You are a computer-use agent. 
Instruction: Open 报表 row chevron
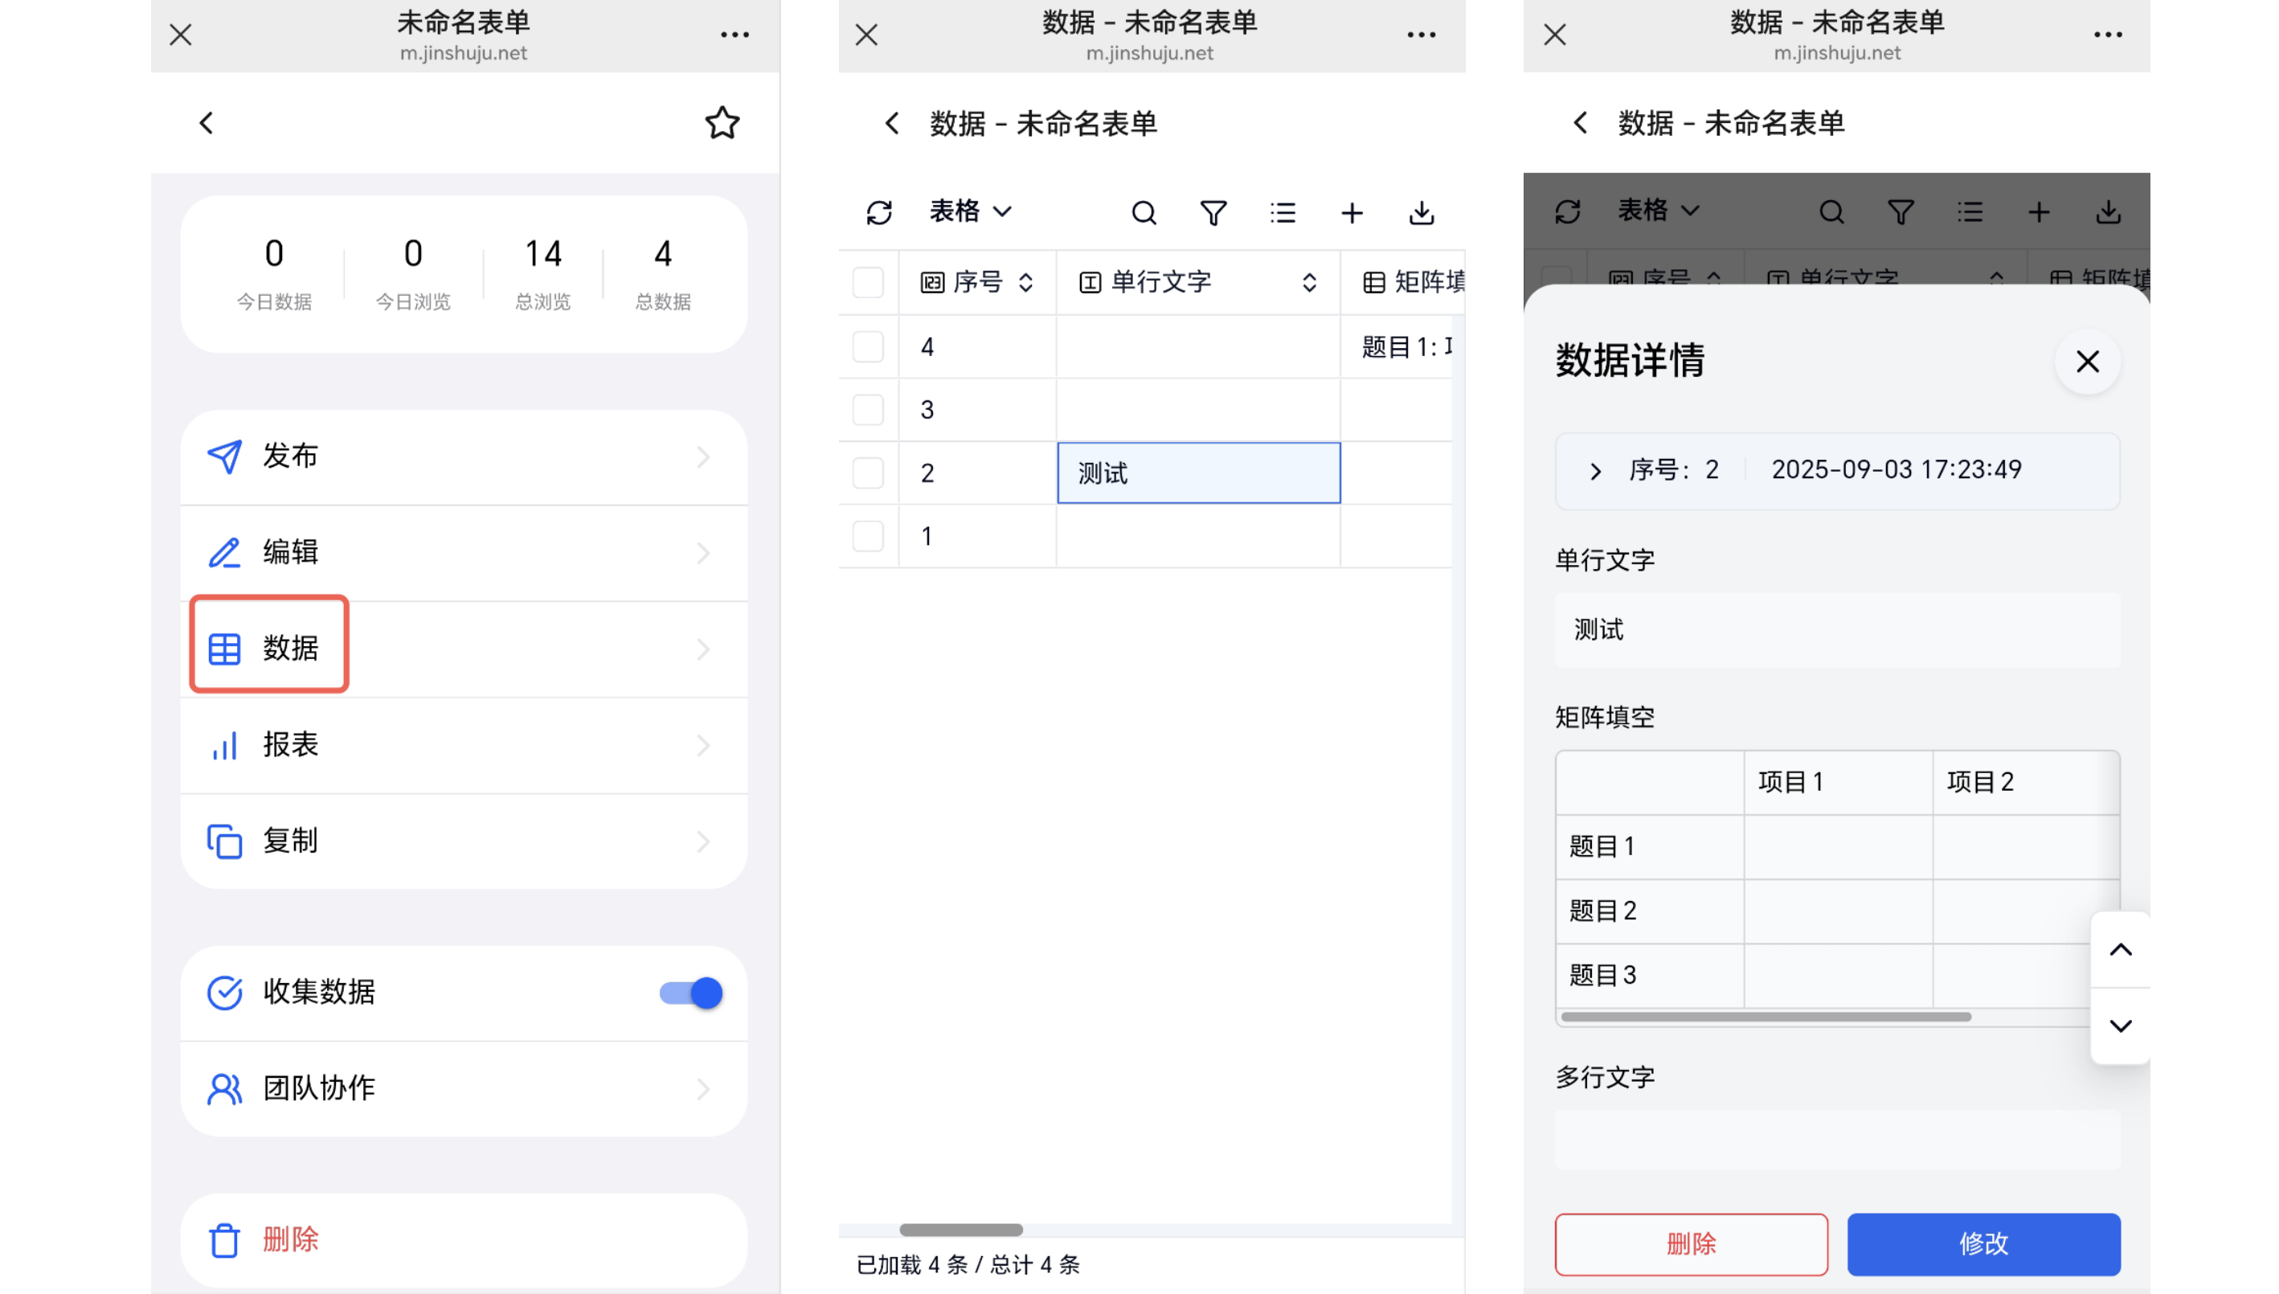(x=703, y=745)
